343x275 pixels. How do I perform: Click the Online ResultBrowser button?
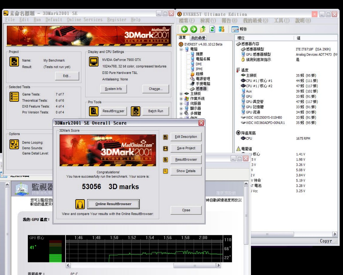[x=113, y=204]
